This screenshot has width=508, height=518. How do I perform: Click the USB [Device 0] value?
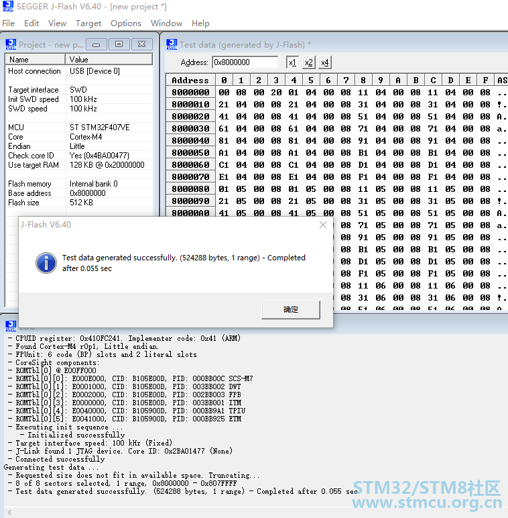click(x=94, y=71)
